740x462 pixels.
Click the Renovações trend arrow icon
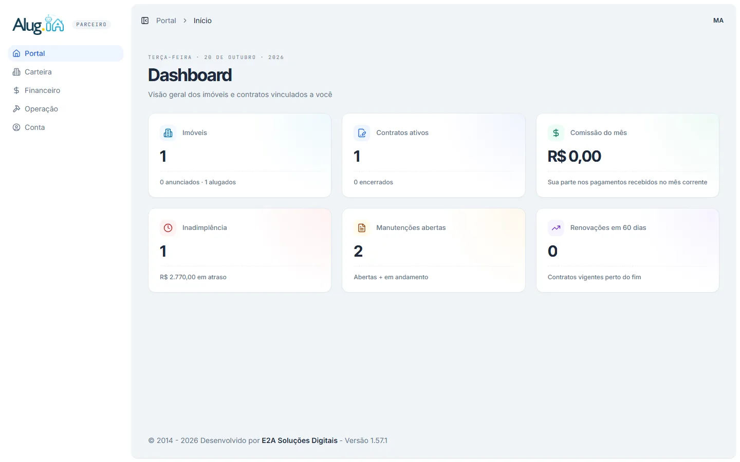click(x=556, y=228)
